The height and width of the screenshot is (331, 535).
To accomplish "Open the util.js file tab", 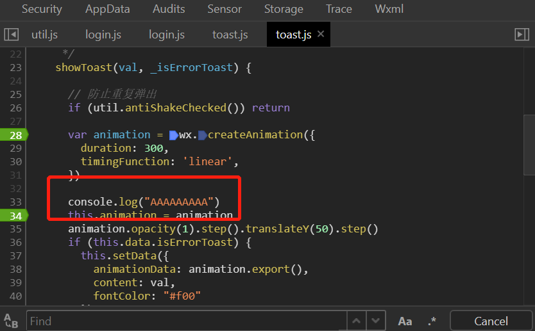I will click(x=45, y=35).
